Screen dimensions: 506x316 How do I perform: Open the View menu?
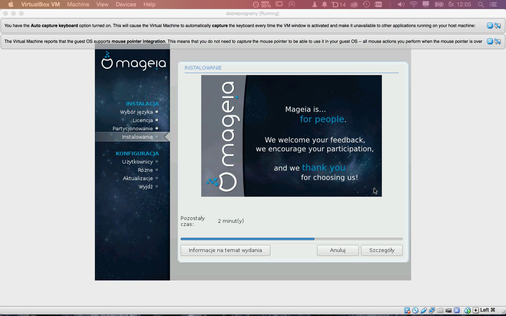[x=102, y=4]
